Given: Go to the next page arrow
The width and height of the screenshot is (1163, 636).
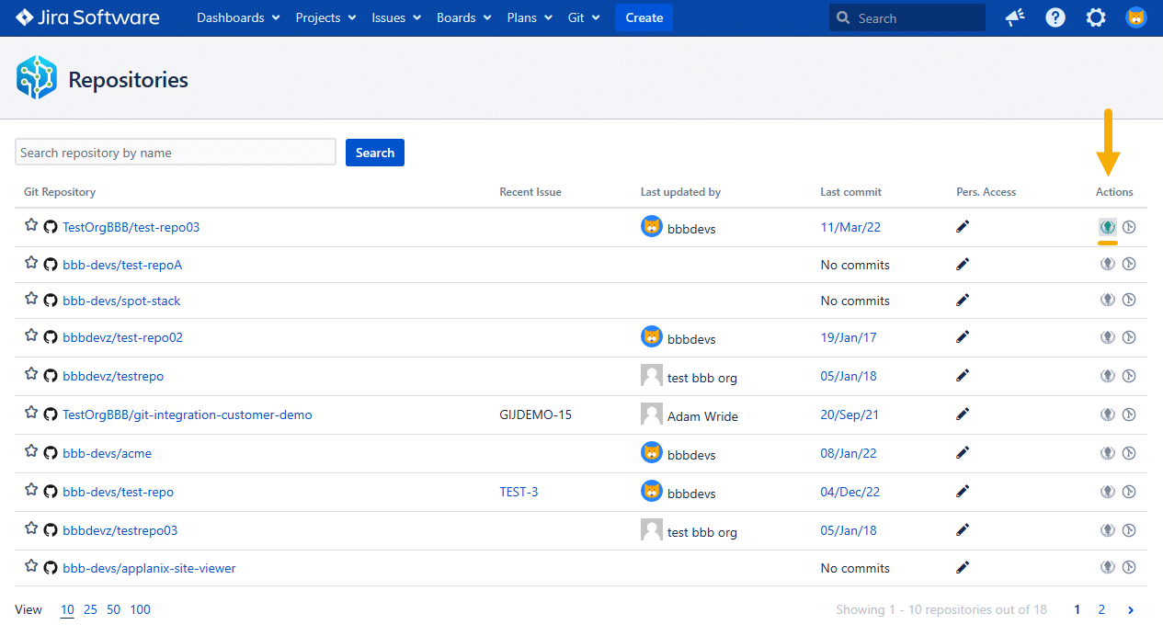Looking at the screenshot, I should (x=1131, y=609).
